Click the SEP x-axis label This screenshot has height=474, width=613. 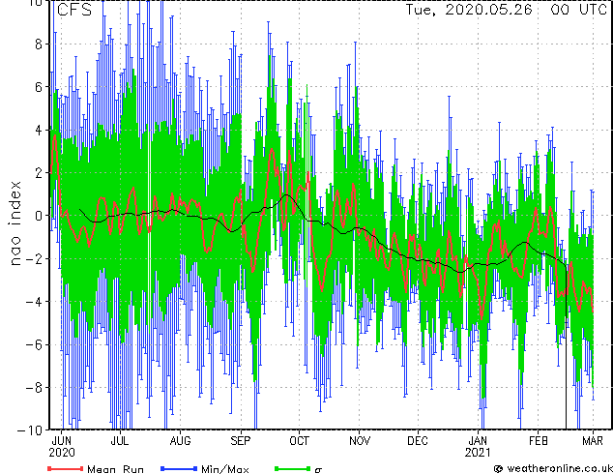[241, 441]
